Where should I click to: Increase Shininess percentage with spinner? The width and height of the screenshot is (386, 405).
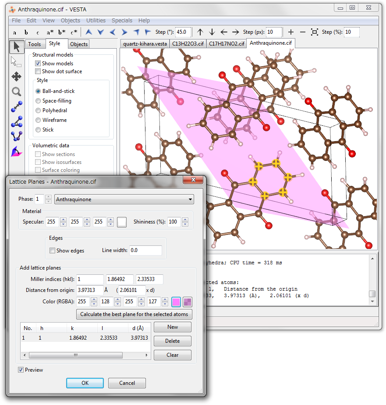(184, 220)
